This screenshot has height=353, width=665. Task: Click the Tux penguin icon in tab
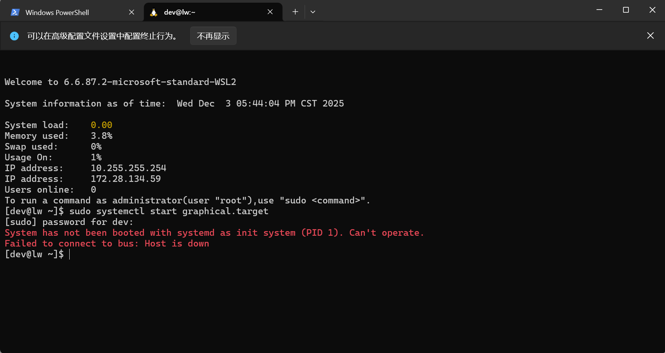tap(154, 12)
